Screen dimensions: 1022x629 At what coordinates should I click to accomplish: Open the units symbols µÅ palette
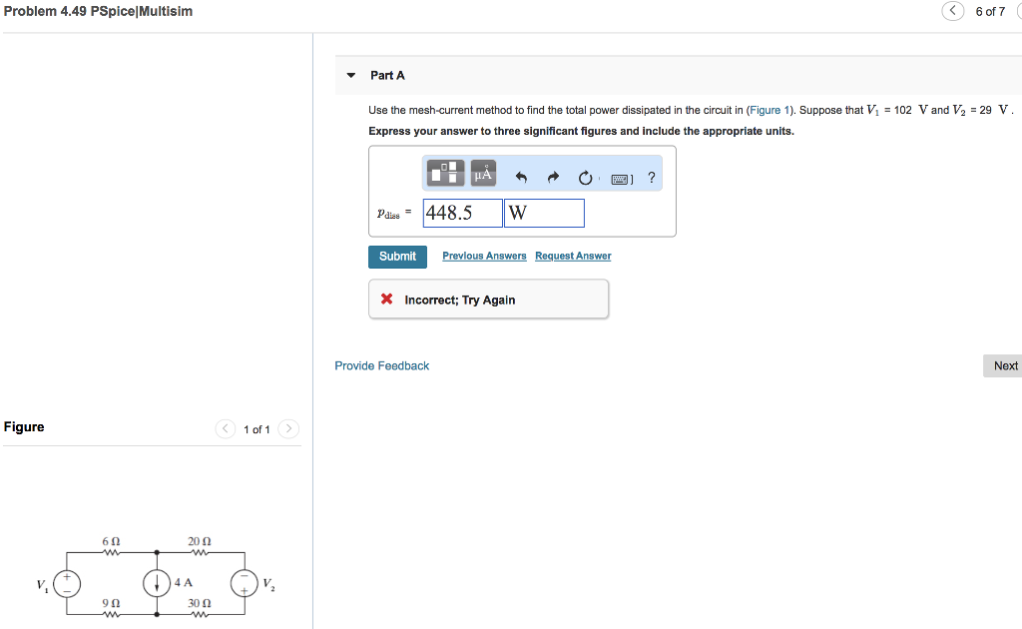click(483, 173)
